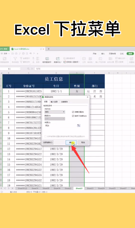Screen dimensions: 135x228
Task: Click the save icon in the quick toolbar
Action: click(x=16, y=54)
